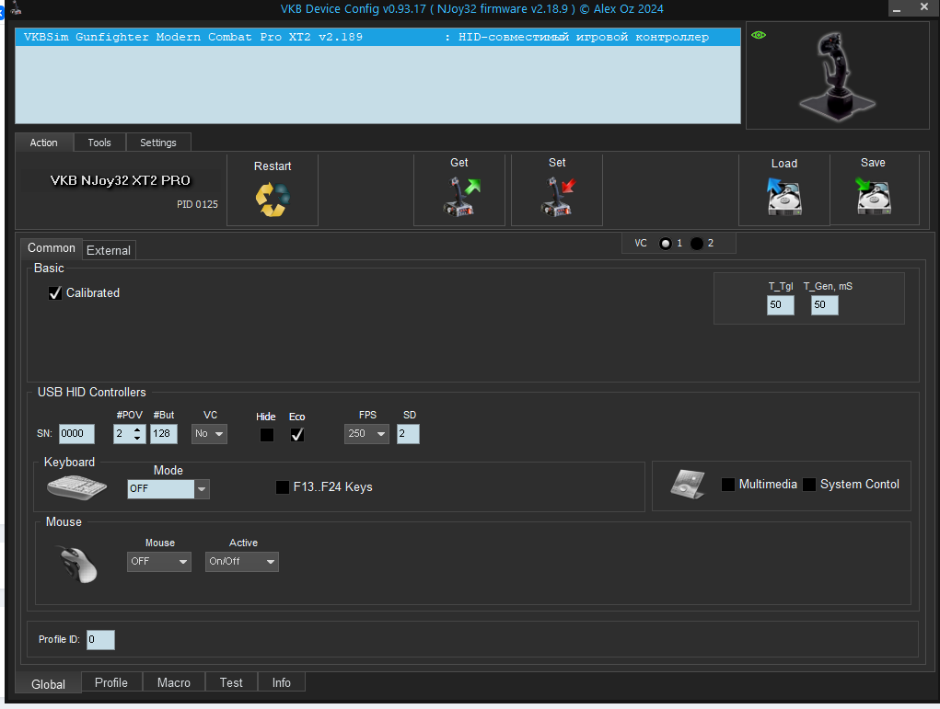Viewport: 940px width, 709px height.
Task: Open the FPS dropdown showing 250
Action: pyautogui.click(x=366, y=433)
